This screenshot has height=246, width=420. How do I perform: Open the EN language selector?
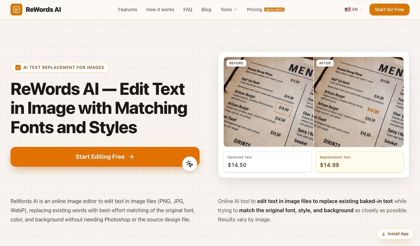353,10
